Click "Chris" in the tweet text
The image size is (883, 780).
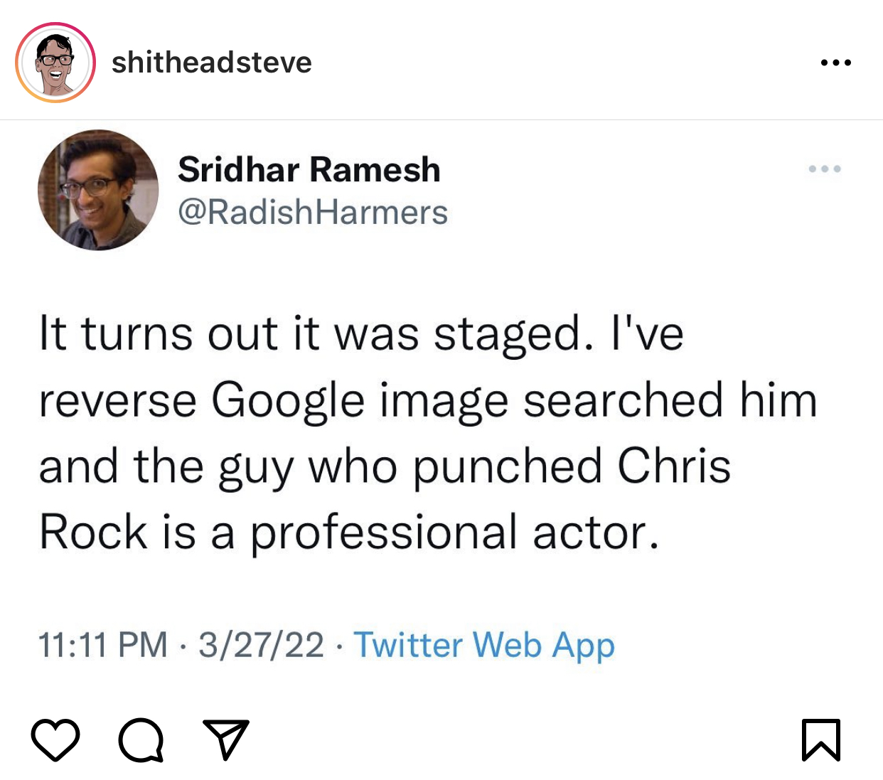pyautogui.click(x=673, y=466)
